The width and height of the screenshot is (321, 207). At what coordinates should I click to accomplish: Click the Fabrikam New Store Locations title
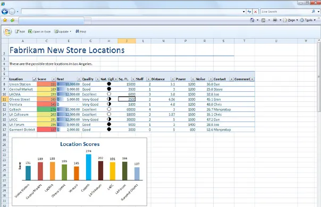(67, 50)
